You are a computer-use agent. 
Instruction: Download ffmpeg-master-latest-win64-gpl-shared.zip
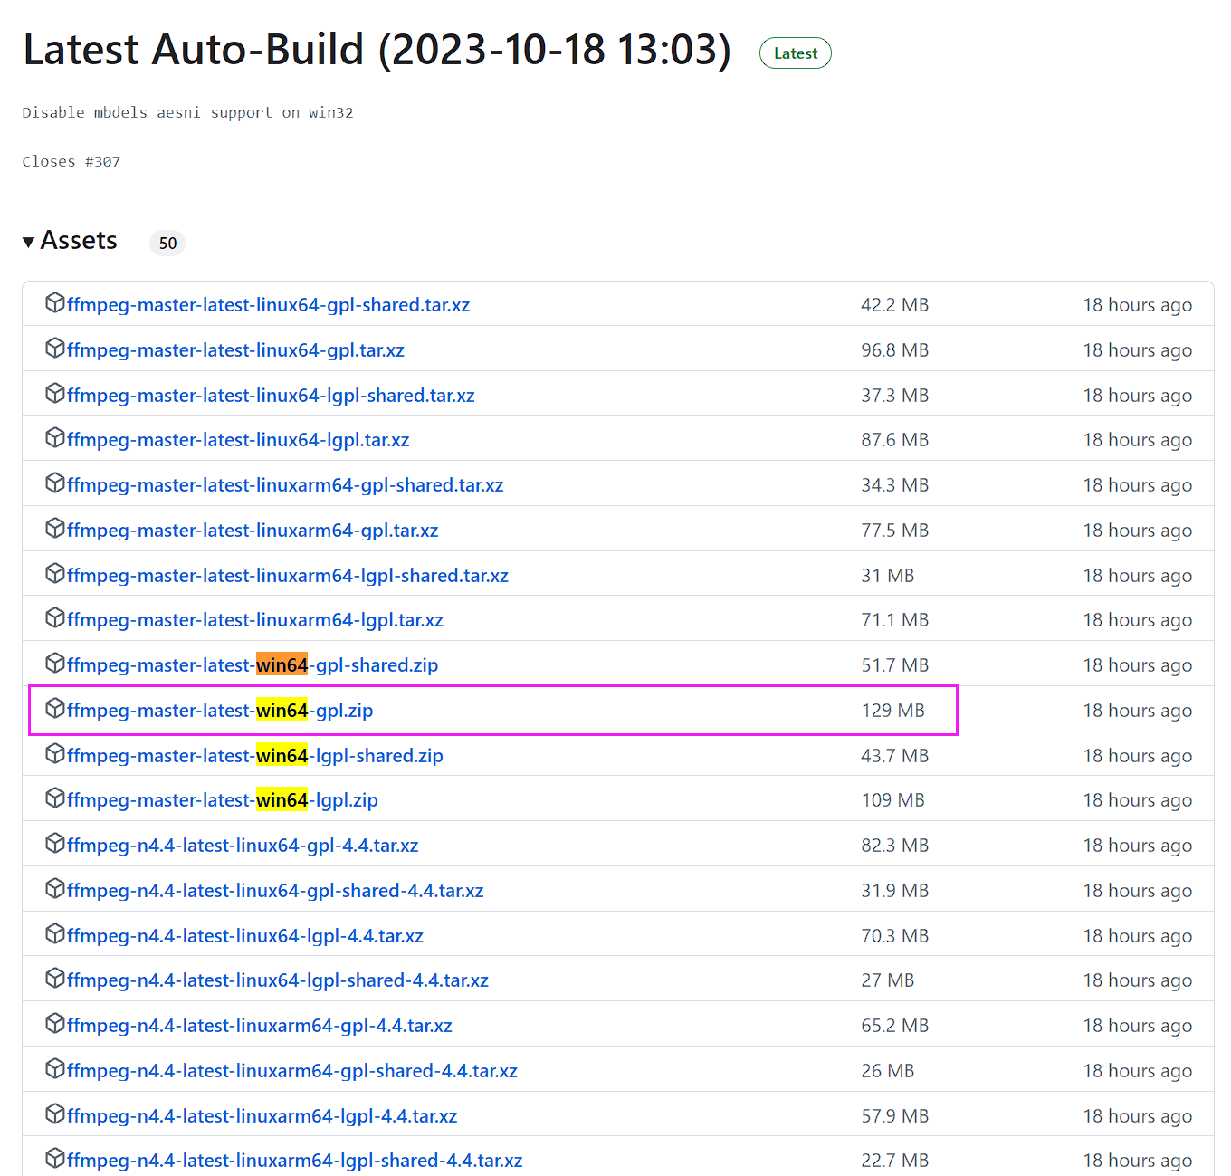point(253,665)
